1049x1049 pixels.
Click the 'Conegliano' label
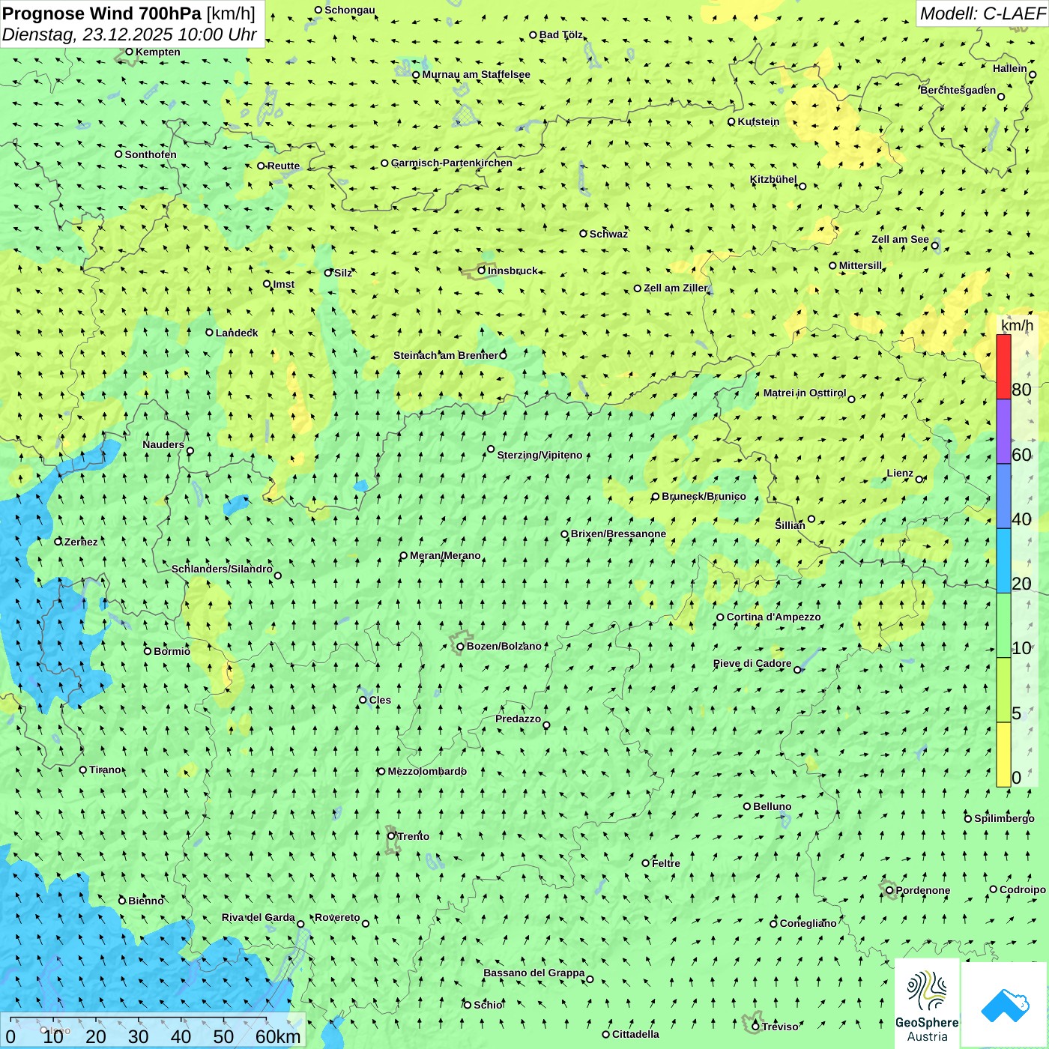pos(808,923)
